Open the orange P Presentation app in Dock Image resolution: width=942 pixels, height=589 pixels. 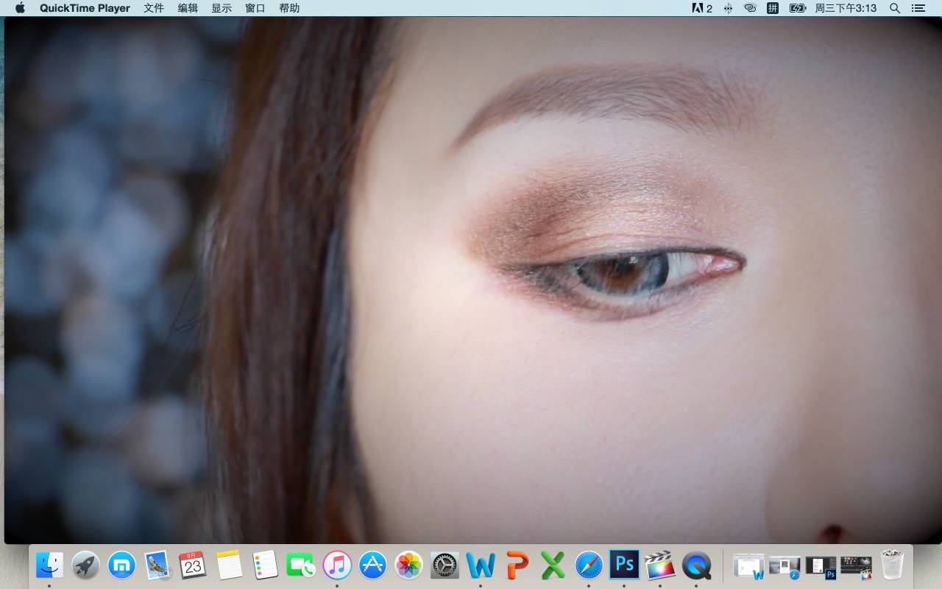[517, 565]
